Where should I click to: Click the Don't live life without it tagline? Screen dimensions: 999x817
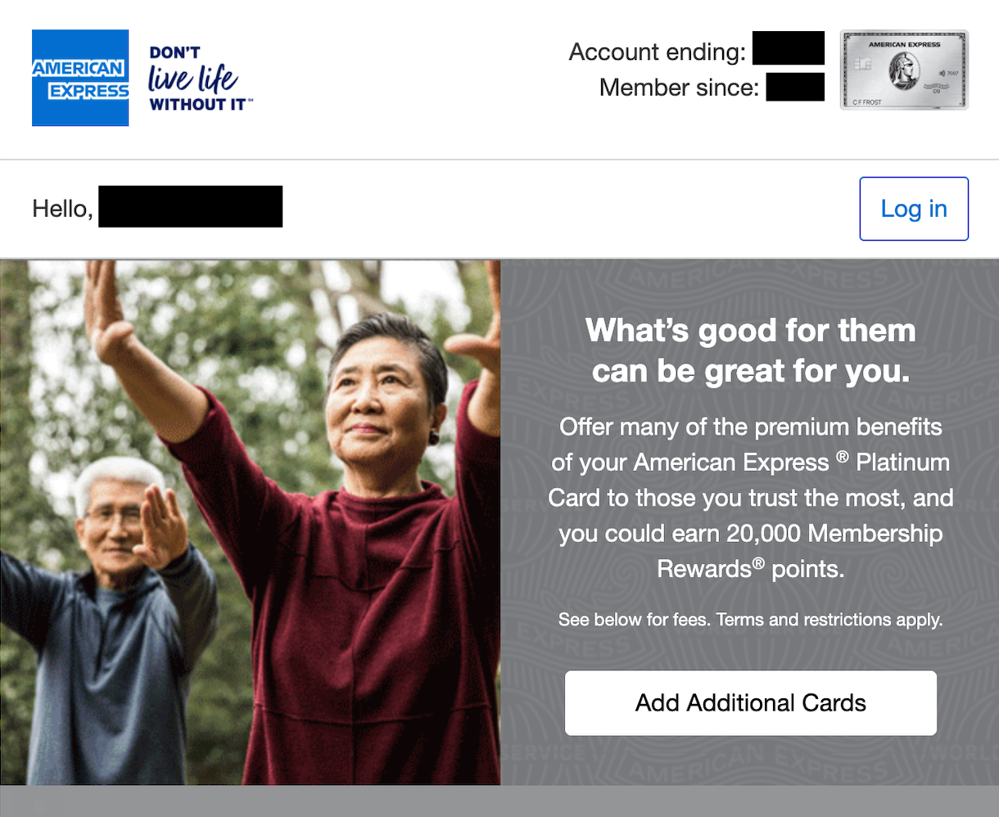(201, 79)
